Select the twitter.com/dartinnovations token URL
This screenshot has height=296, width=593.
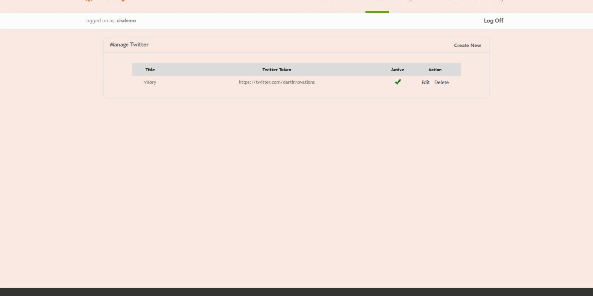tap(276, 82)
